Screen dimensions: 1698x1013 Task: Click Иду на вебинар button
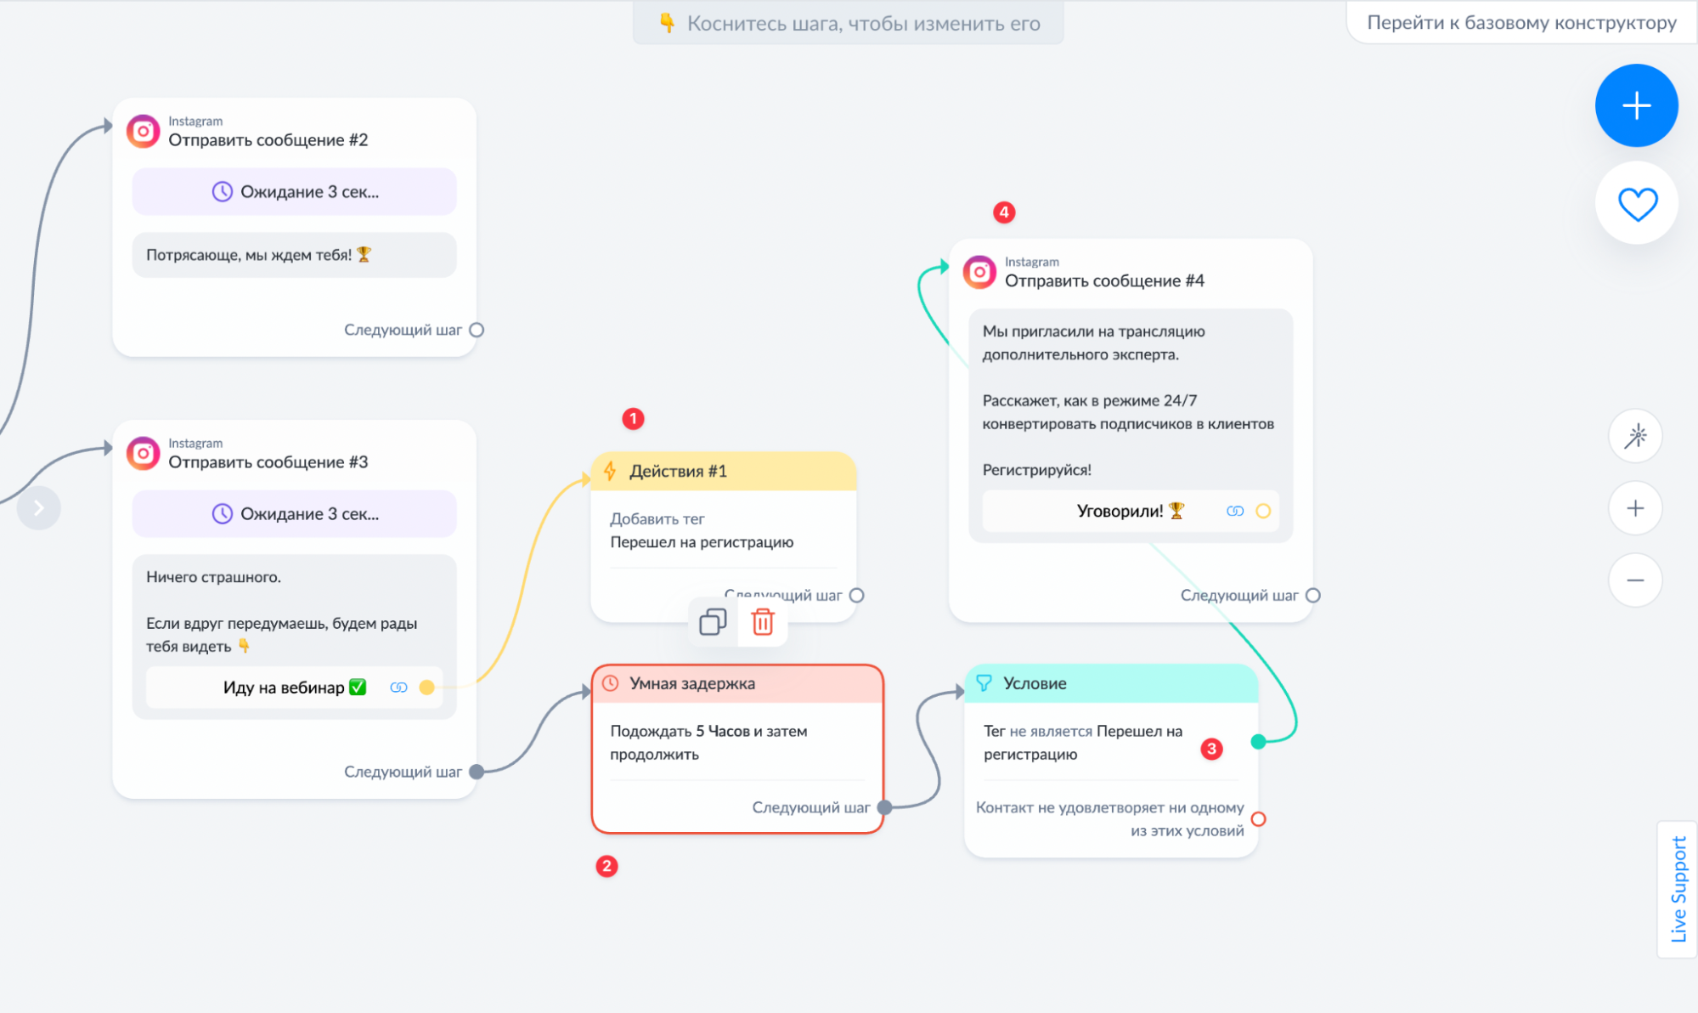coord(295,688)
